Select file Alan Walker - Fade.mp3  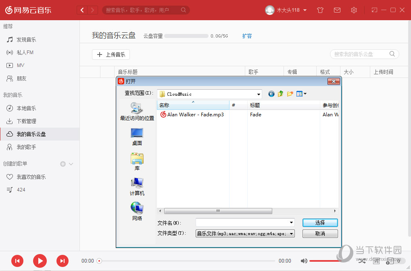(192, 114)
